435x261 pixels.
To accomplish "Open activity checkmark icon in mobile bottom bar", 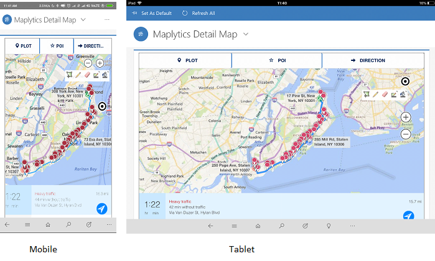I will click(89, 225).
